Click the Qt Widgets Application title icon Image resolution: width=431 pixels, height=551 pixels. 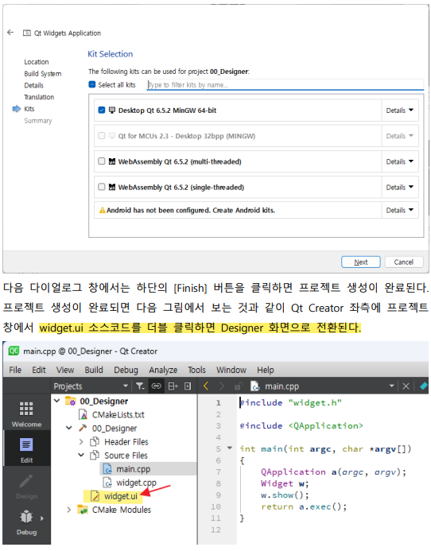27,33
